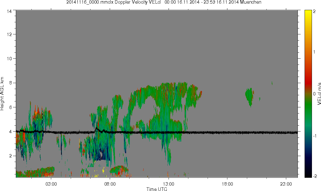
Task: Click the 'Time UTC' x-axis label
Action: [x=157, y=189]
